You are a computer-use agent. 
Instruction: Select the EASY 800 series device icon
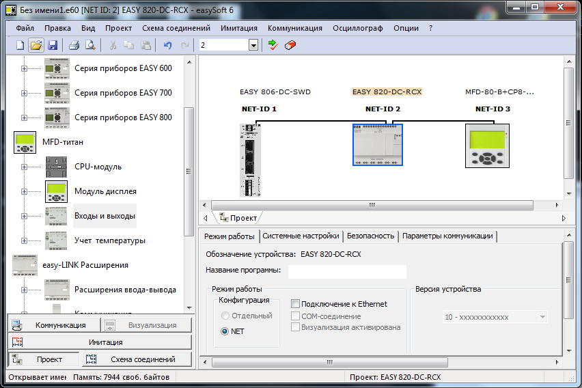[x=57, y=117]
